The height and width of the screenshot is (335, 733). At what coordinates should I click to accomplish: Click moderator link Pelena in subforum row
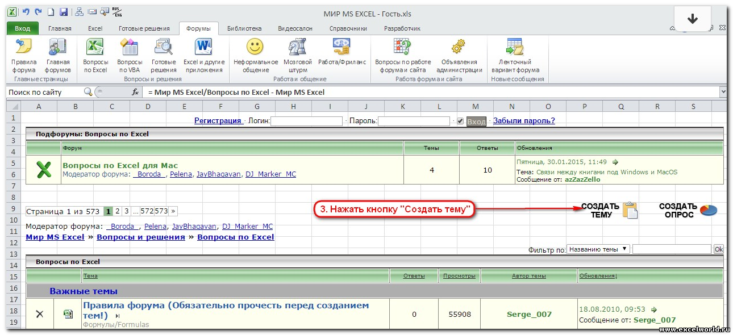point(181,174)
